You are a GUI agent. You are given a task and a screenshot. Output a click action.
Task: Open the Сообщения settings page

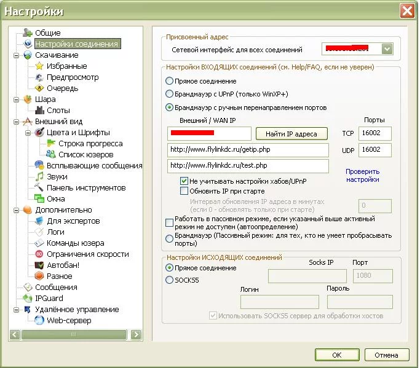(56, 287)
